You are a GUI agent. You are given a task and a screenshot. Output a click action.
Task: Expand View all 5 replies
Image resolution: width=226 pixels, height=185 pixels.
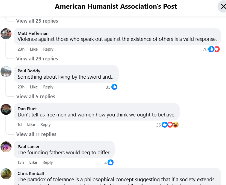click(x=35, y=97)
